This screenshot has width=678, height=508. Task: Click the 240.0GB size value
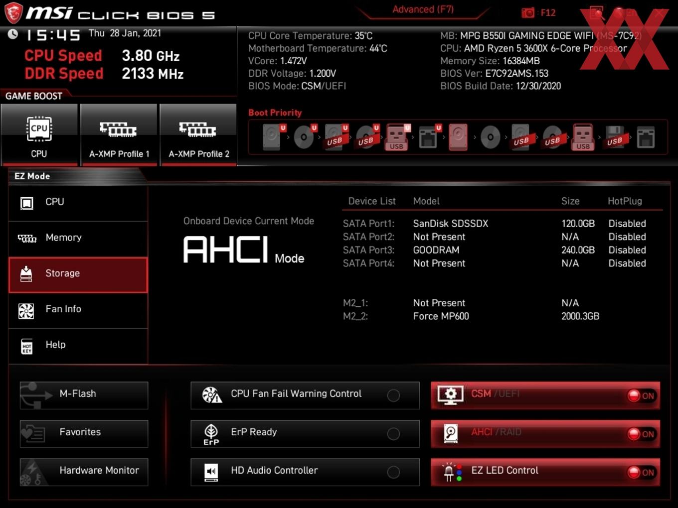[x=578, y=250]
